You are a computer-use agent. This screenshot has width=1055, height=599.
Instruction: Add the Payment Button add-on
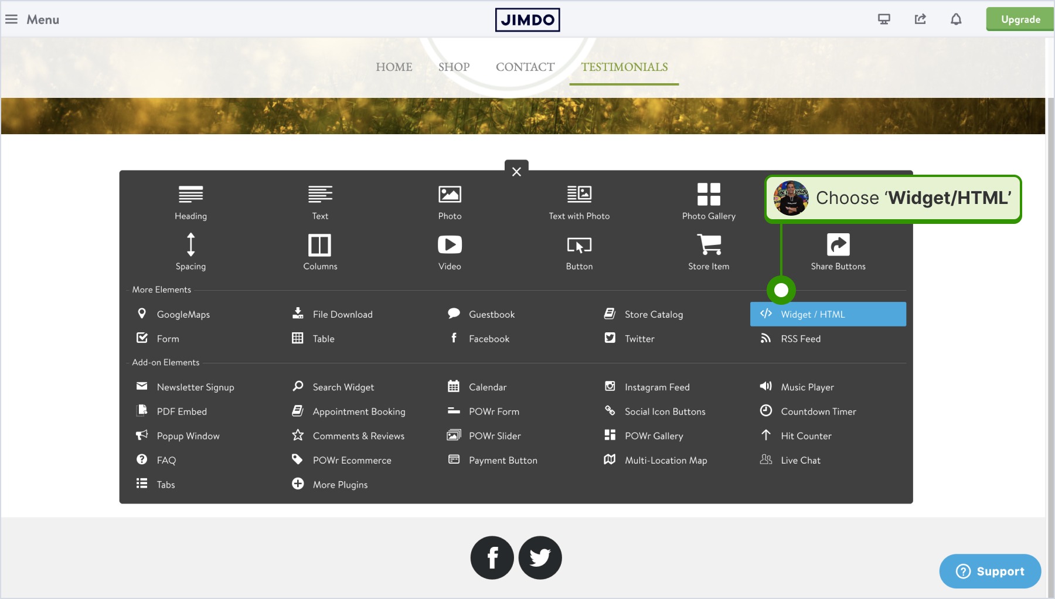[492, 460]
